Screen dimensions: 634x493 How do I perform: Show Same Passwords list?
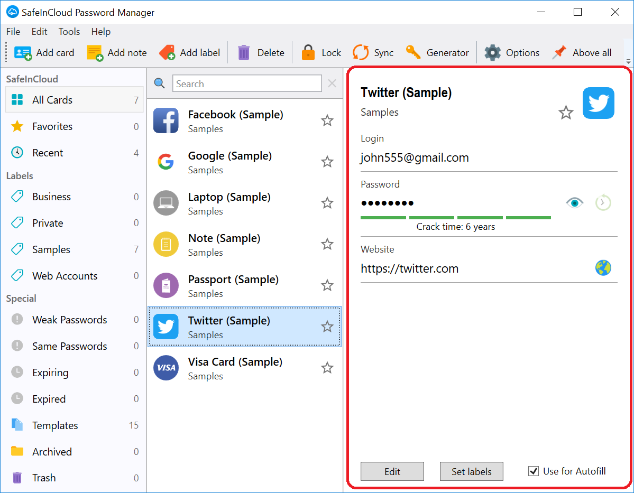coord(75,346)
